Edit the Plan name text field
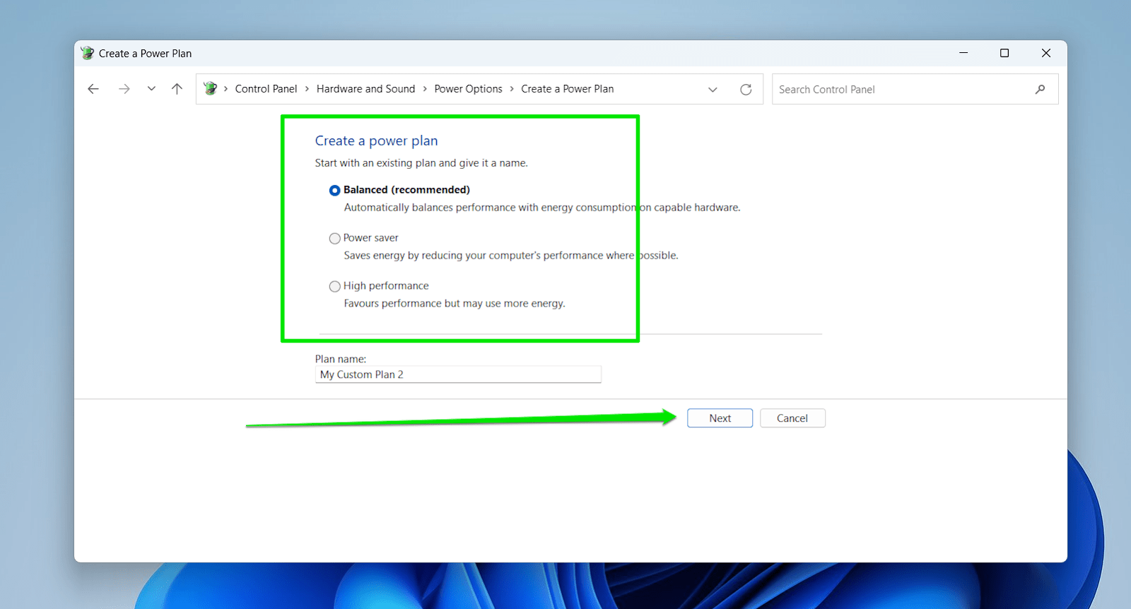 (458, 374)
